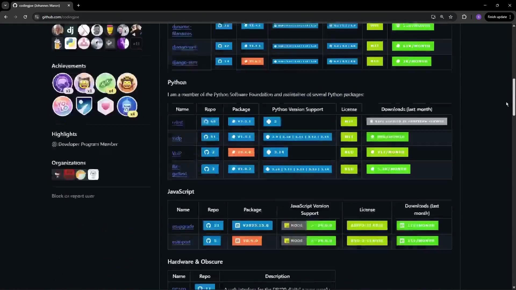Open the esimport package link
The image size is (516, 290).
tap(181, 242)
